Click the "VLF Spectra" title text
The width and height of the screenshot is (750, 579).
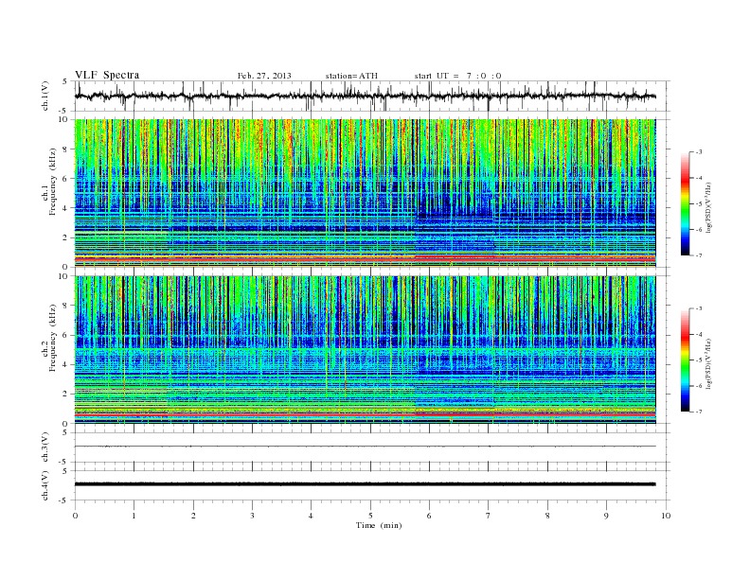(107, 75)
